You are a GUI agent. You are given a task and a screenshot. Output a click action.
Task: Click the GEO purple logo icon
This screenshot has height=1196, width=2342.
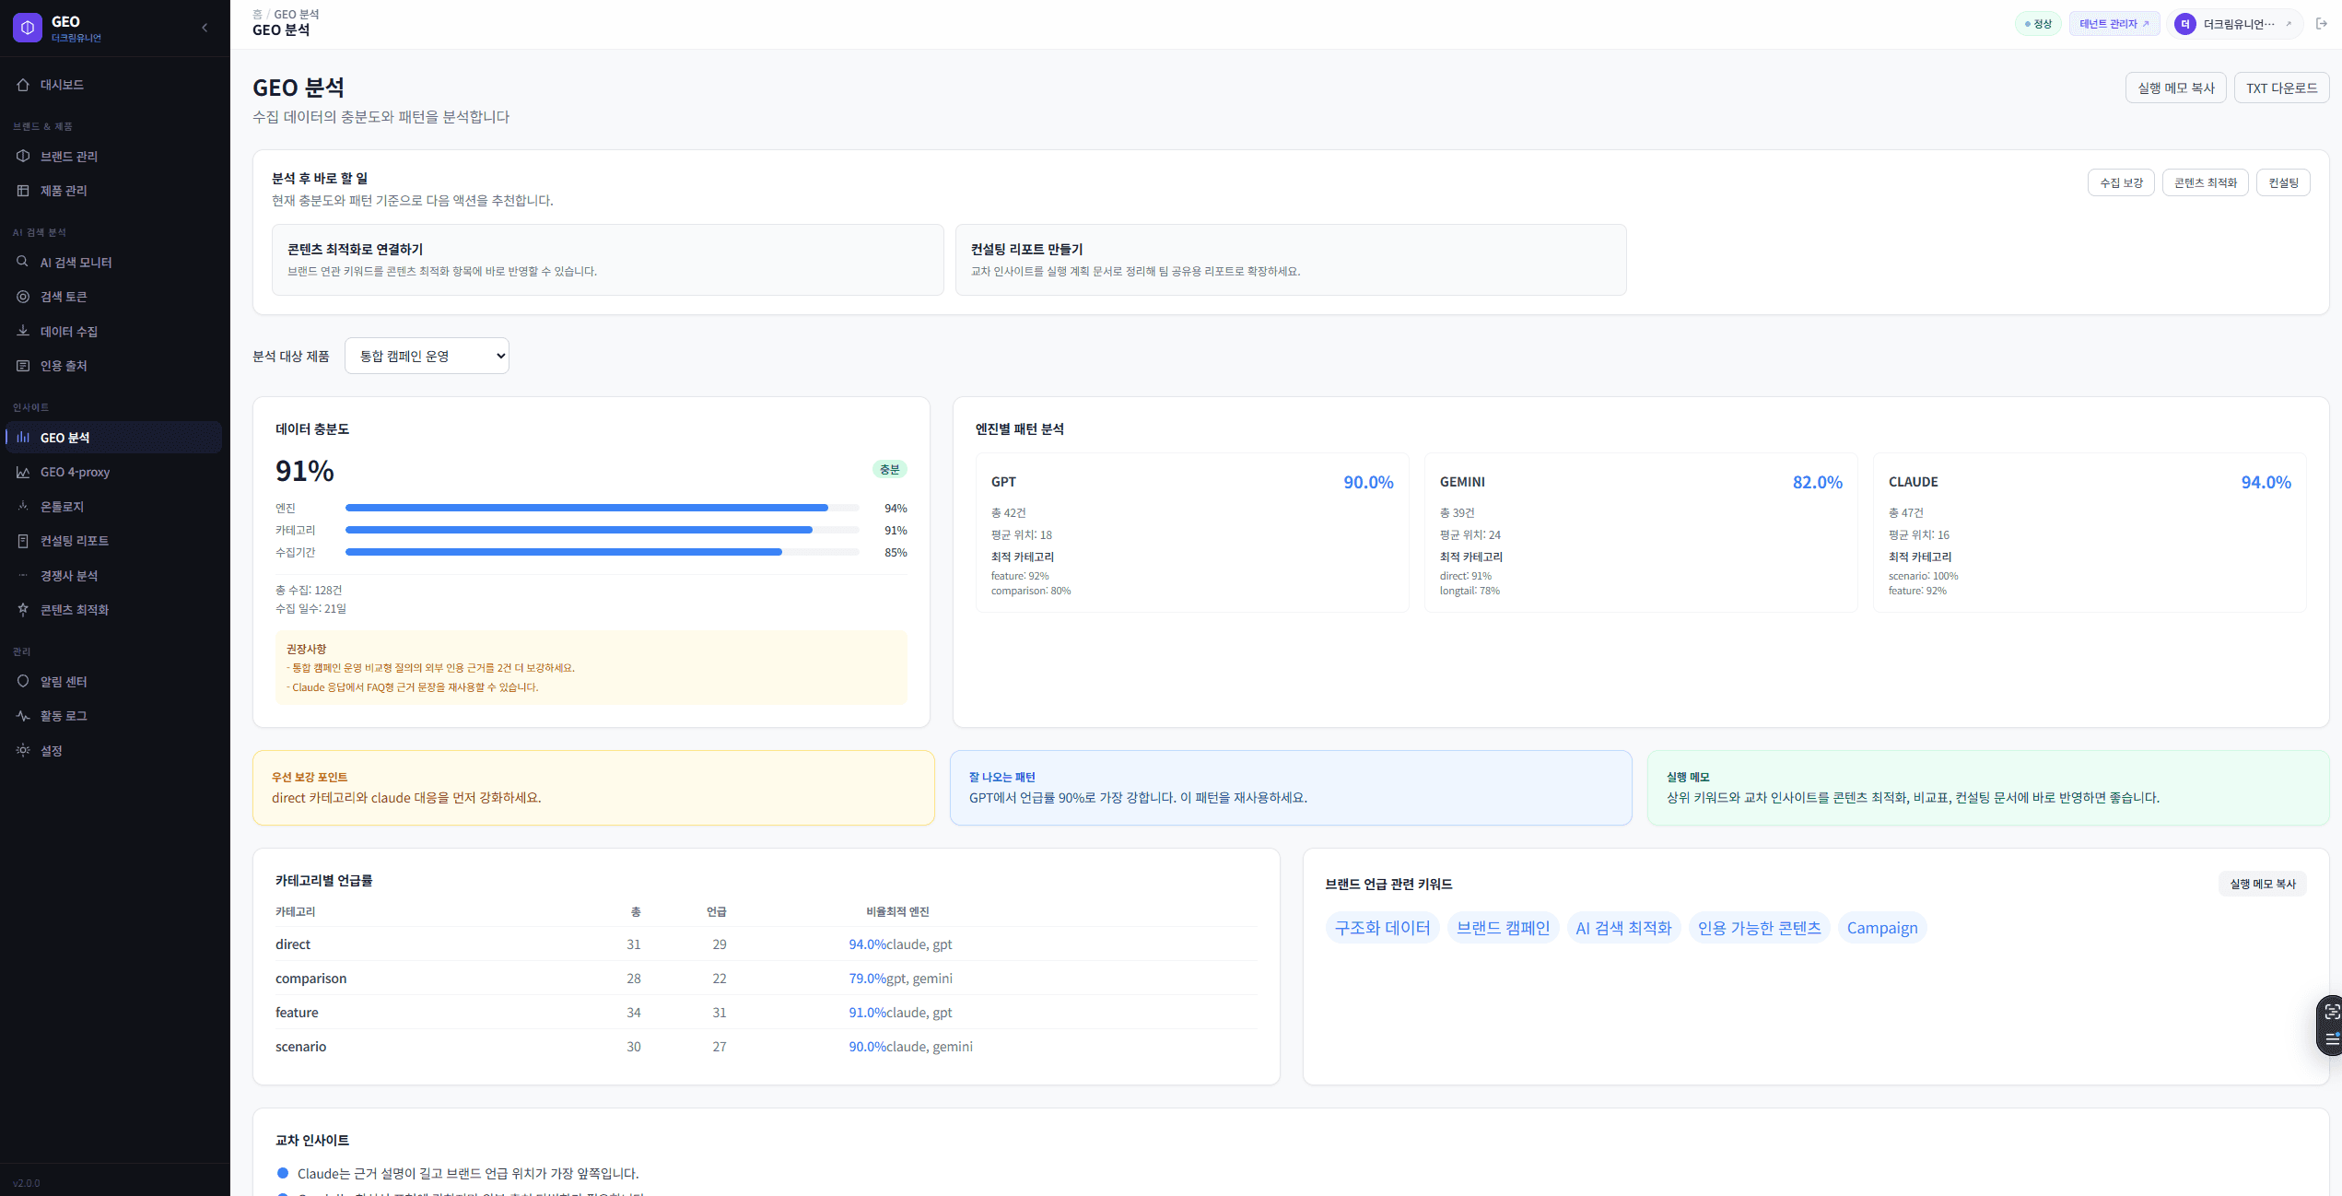pos(28,29)
